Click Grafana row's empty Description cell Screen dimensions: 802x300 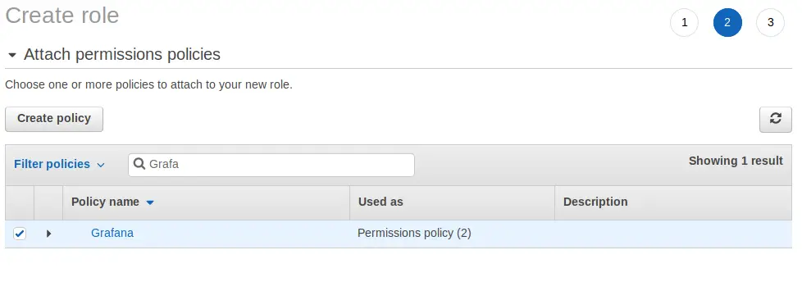673,234
